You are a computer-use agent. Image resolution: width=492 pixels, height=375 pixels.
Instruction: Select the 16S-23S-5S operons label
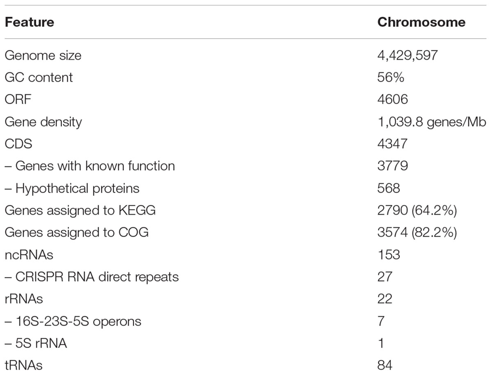pyautogui.click(x=73, y=321)
